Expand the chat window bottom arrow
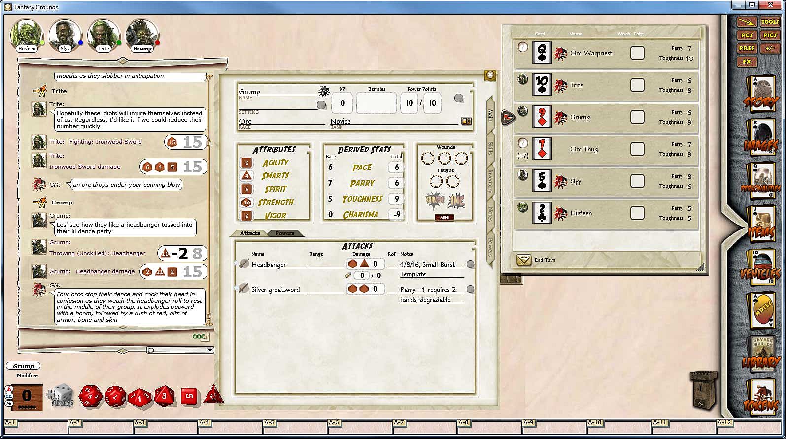The image size is (786, 439). [x=122, y=351]
